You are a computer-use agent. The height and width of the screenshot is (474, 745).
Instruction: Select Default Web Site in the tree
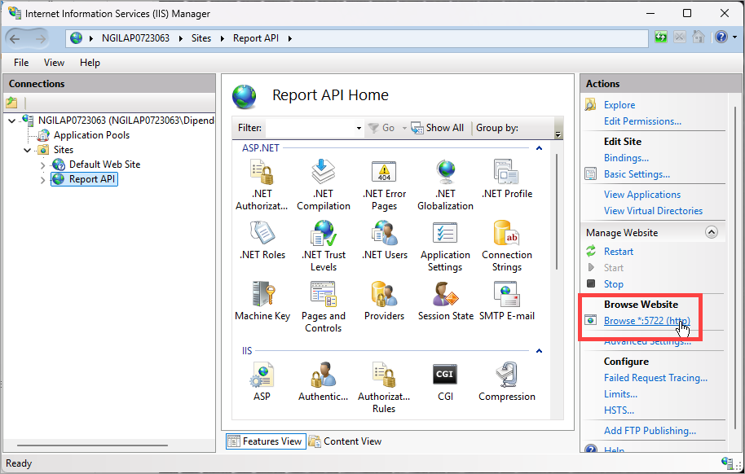[x=104, y=165]
